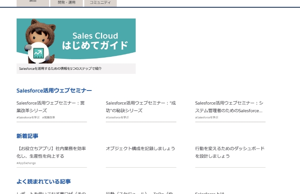300x194 pixels.
Task: Click the よく読まれている記事 heading
Action: pos(43,181)
